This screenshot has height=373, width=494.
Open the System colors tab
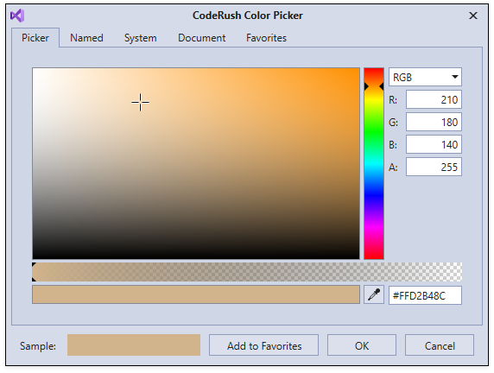click(x=140, y=38)
